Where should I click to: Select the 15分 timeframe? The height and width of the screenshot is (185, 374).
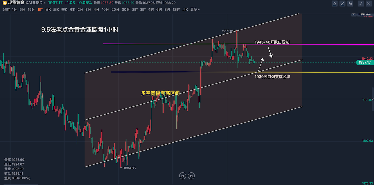pyautogui.click(x=31, y=9)
